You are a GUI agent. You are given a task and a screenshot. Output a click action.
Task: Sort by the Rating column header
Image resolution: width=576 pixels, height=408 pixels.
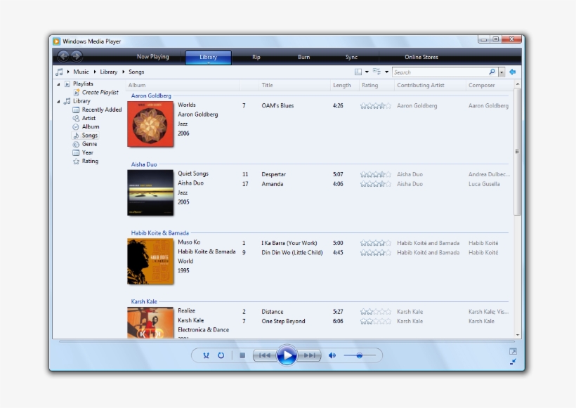click(377, 85)
